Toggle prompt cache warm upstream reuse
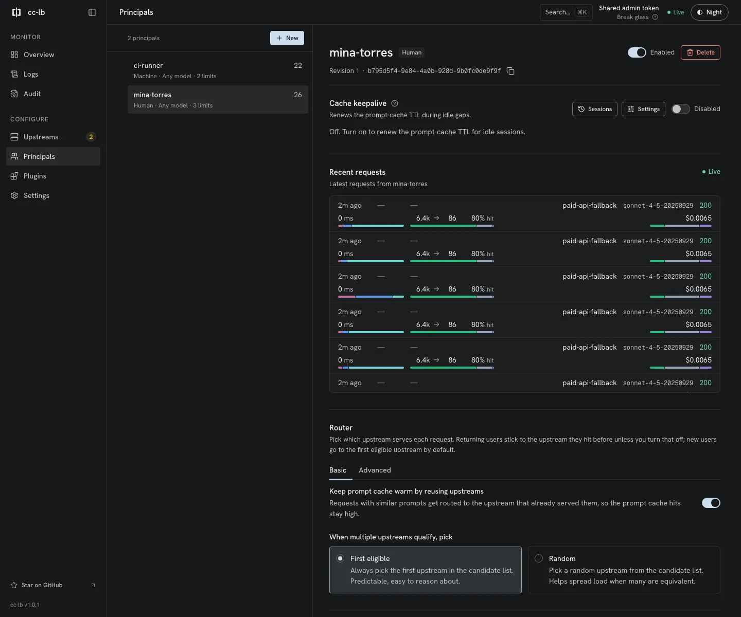This screenshot has width=741, height=617. (x=711, y=503)
